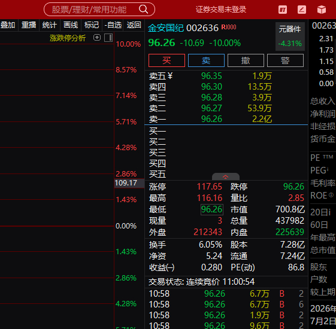
Task: Select 卖三 price 96.28
Action: (211, 98)
